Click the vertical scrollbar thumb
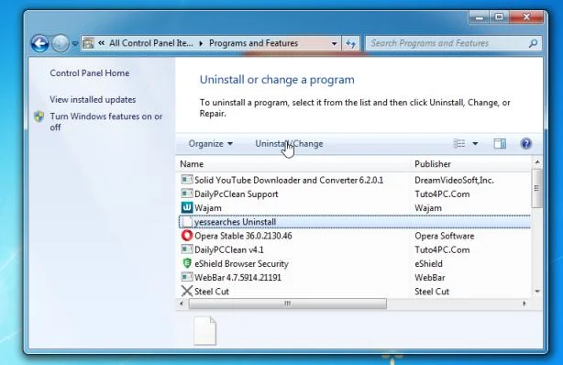Viewport: 563px width, 365px height. [537, 188]
